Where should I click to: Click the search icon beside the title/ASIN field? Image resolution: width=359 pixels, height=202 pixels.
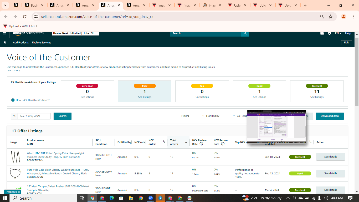14,116
